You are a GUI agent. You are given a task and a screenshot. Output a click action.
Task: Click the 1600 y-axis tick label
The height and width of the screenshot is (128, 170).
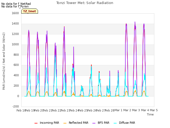click(15, 13)
